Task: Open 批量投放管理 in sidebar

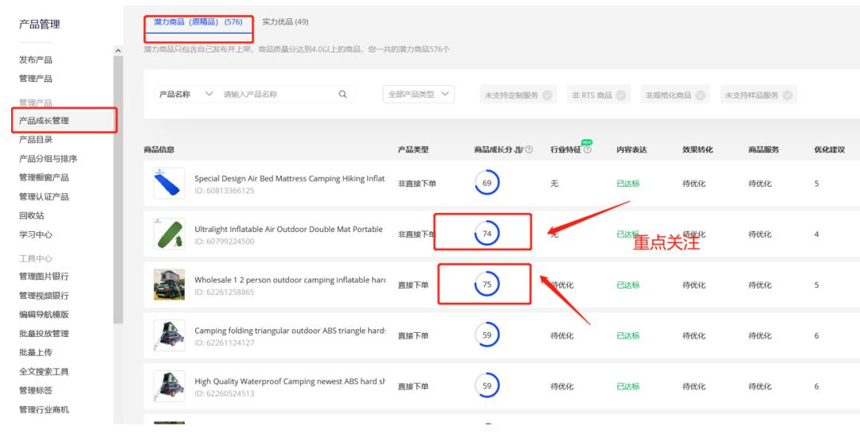Action: (44, 333)
